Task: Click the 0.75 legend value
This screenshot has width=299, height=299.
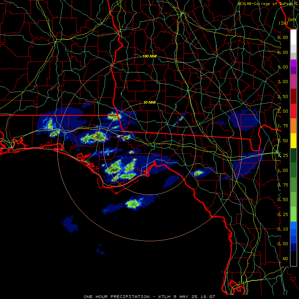Action: point(283,185)
